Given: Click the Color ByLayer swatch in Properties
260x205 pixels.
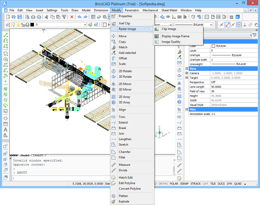Looking at the screenshot, I should (x=214, y=46).
